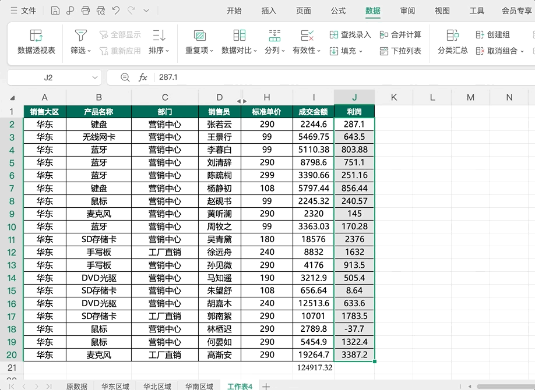Click the 分列 split columns icon
Screen dimensions: 535x390
[274, 36]
